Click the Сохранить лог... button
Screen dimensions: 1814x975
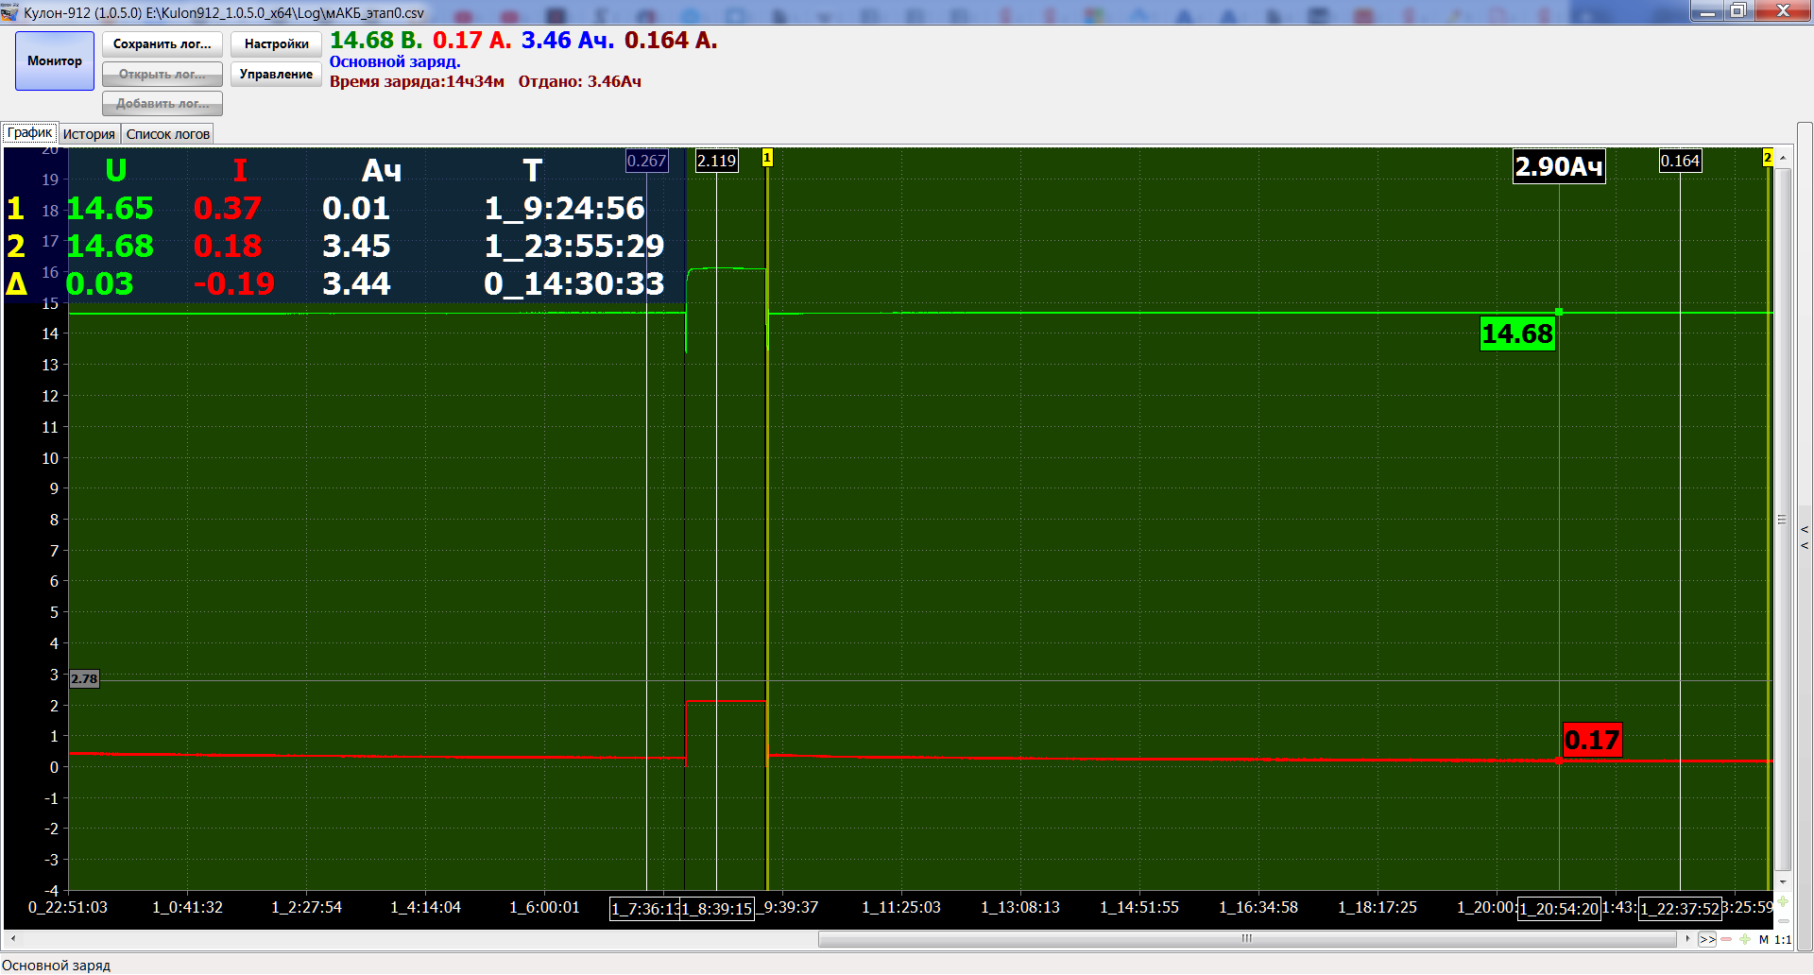tap(163, 44)
